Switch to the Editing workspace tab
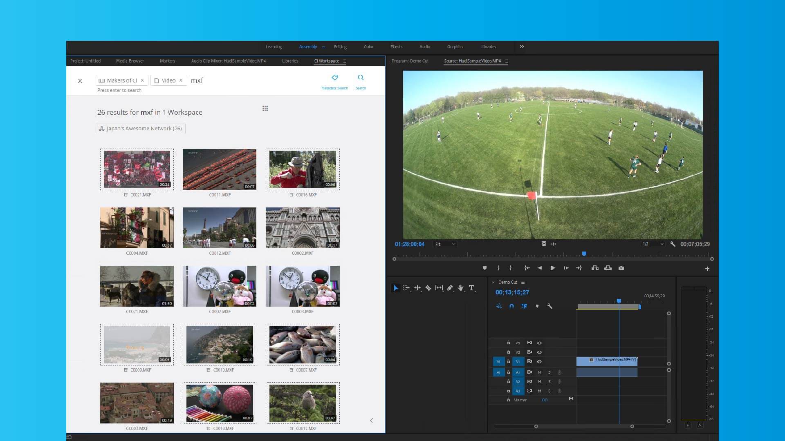 (340, 47)
